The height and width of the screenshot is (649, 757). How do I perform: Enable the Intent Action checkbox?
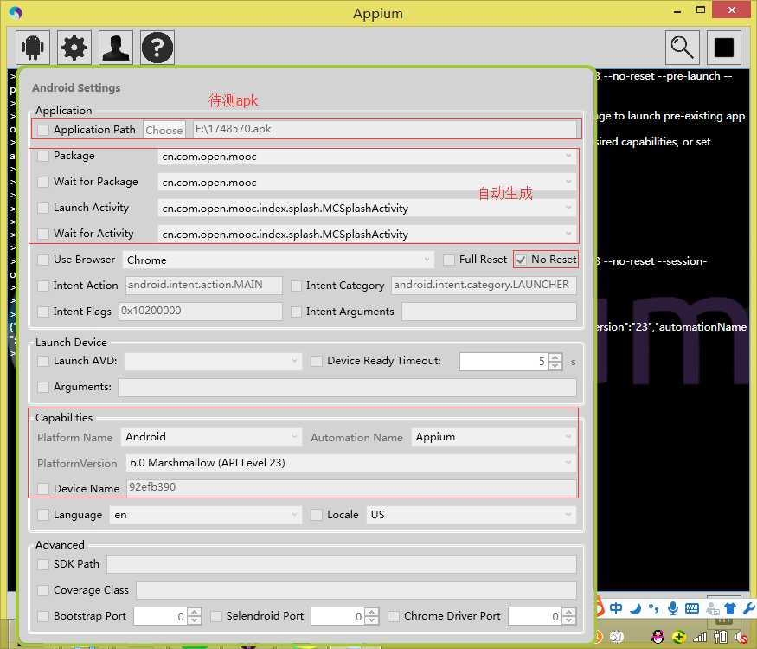coord(43,286)
